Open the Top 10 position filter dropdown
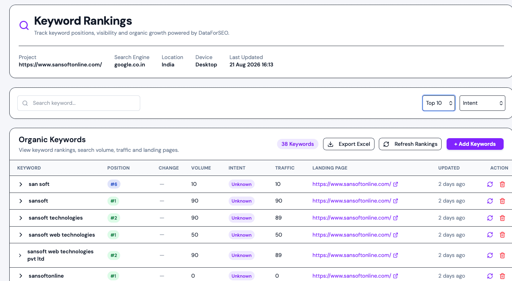512x281 pixels. 439,103
